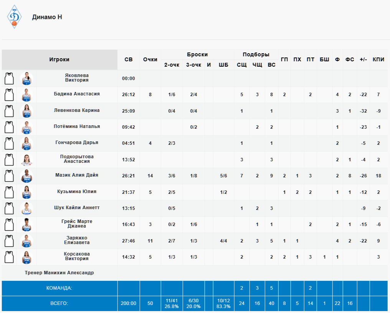Open player profile Подкорытова Анастасия

77,159
